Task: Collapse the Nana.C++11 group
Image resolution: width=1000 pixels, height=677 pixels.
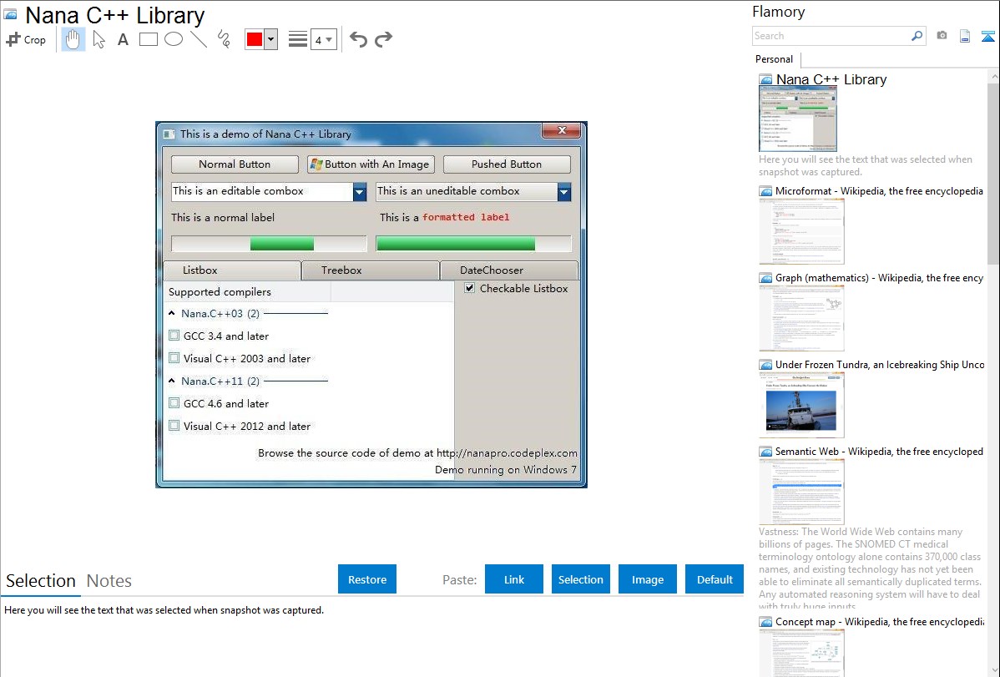Action: click(172, 381)
